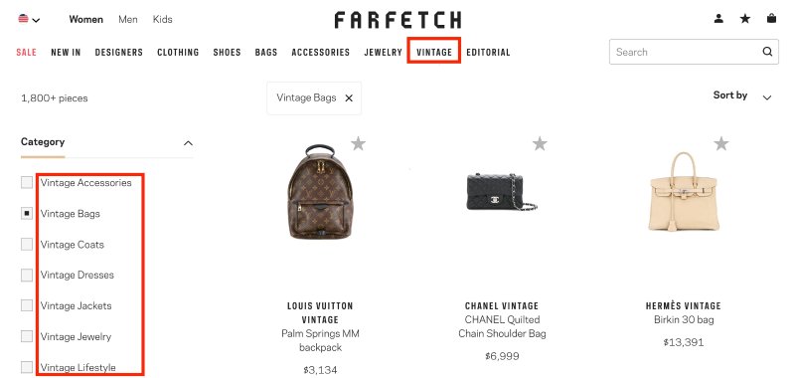Open the Birkin 30 bag thumbnail

pyautogui.click(x=683, y=192)
